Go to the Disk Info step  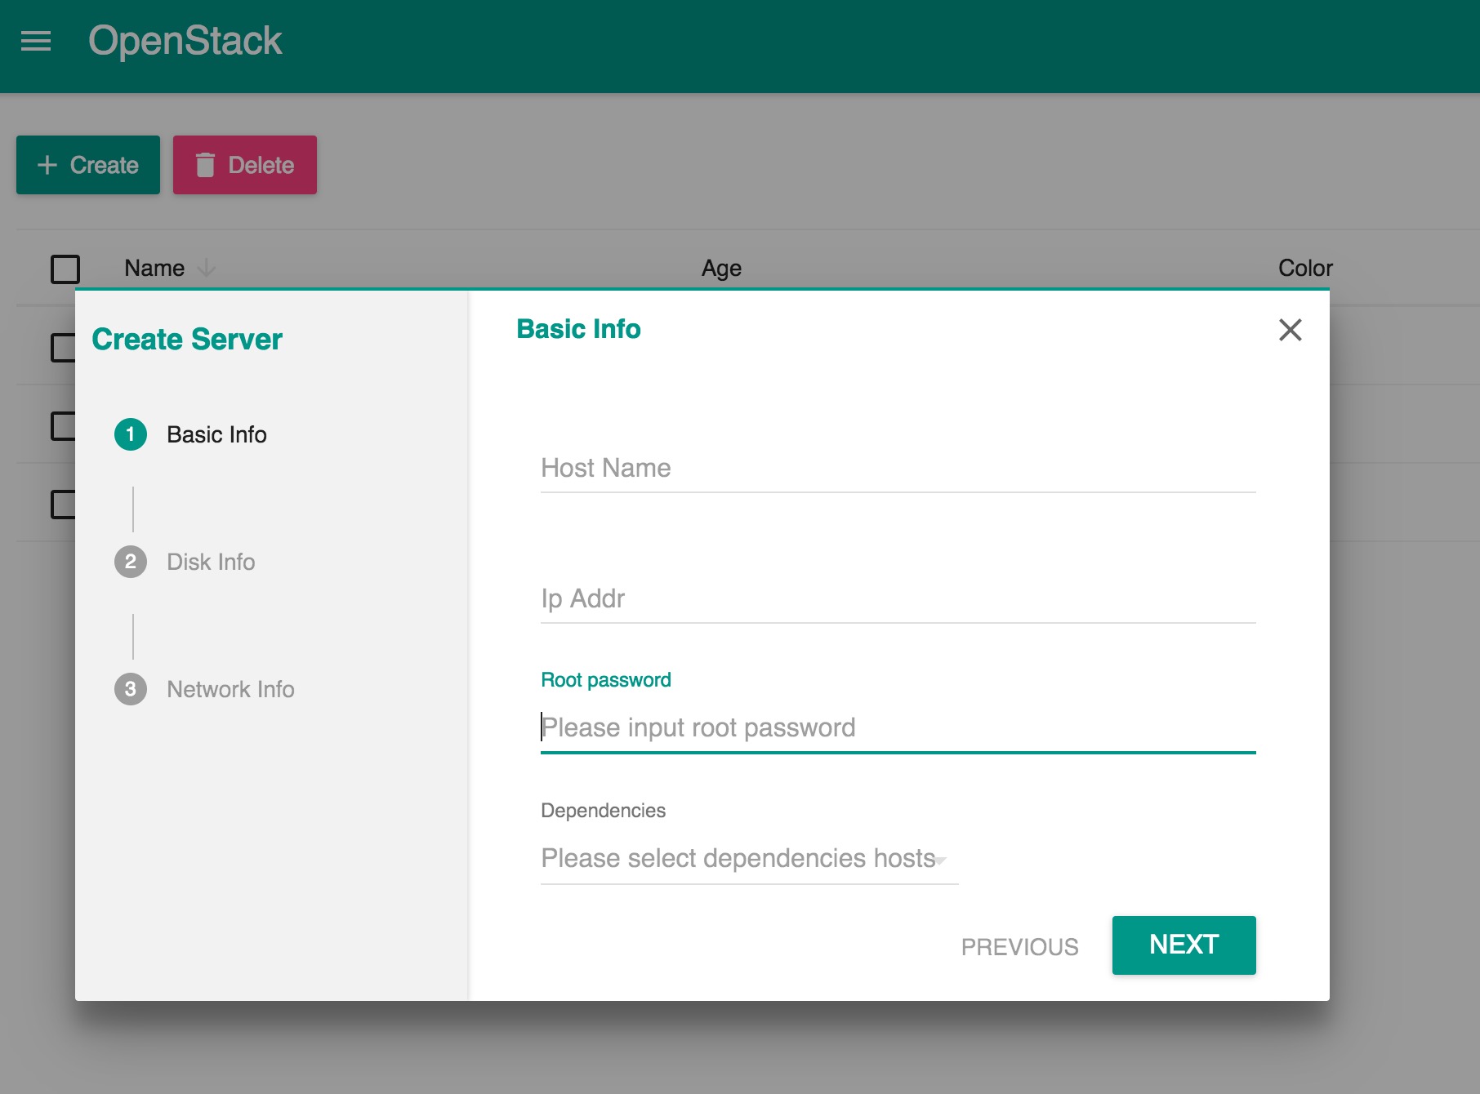[211, 562]
